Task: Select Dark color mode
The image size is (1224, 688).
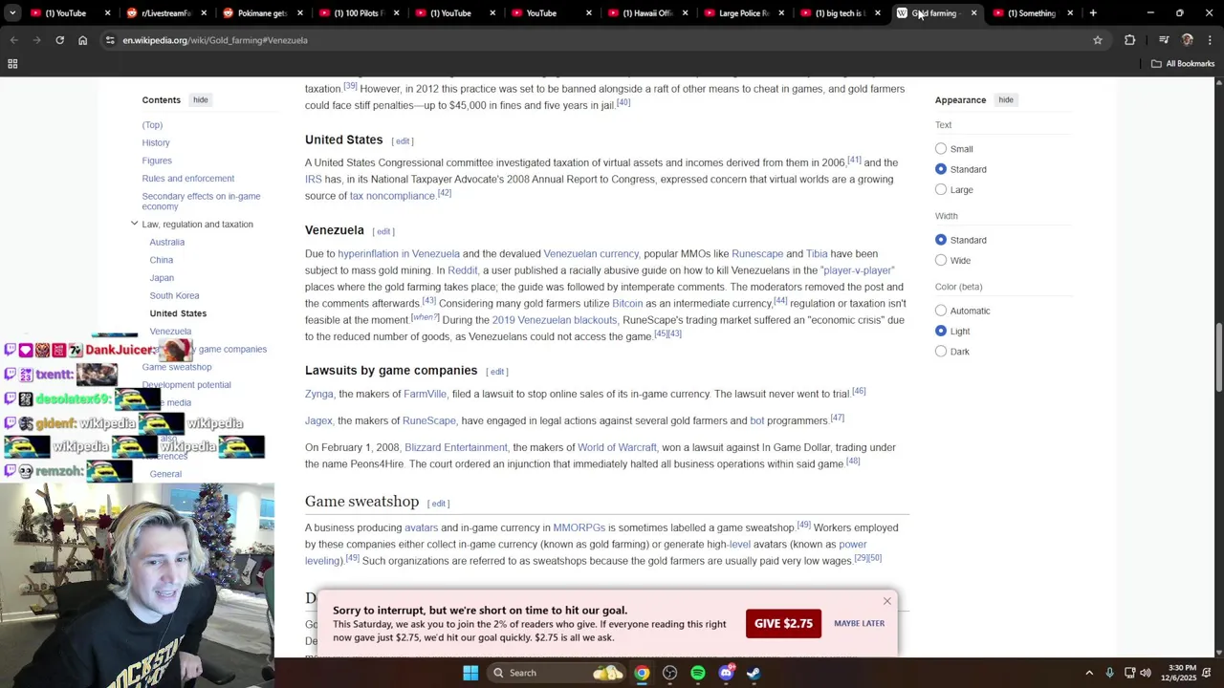Action: pos(941,352)
